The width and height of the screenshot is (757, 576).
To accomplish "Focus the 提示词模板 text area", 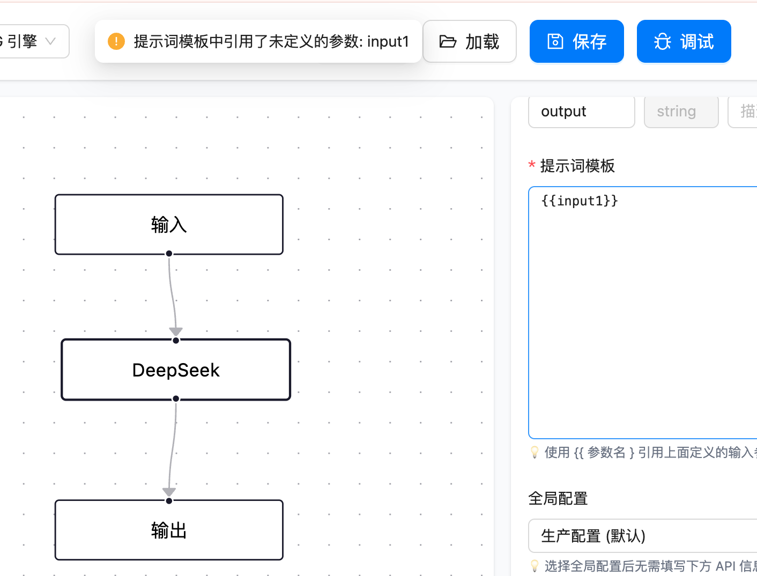I will pyautogui.click(x=642, y=312).
